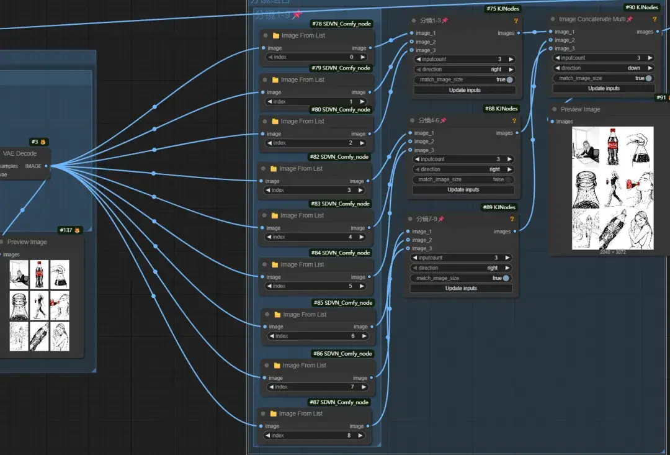This screenshot has height=455, width=670.
Task: Increase the index value 2 with right arrow
Action: [362, 143]
